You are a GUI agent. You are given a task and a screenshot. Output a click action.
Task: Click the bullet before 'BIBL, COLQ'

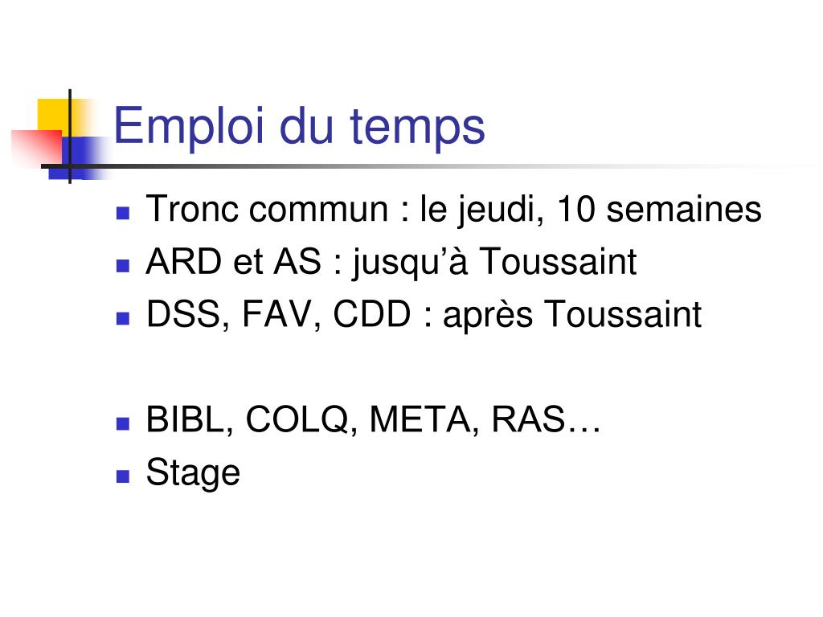tap(123, 423)
